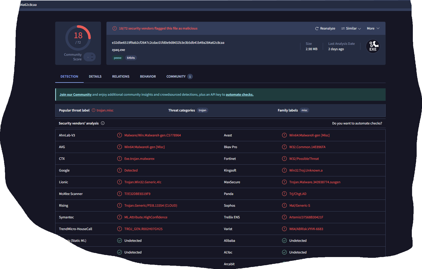Click the file hash e32dbe6519f9ab2cf... text

168,43
